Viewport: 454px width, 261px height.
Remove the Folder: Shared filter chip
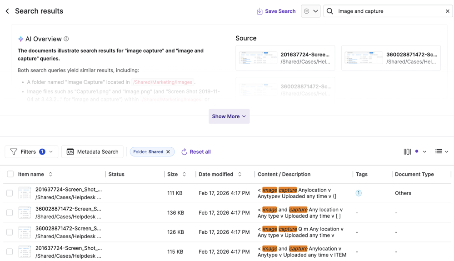click(168, 152)
